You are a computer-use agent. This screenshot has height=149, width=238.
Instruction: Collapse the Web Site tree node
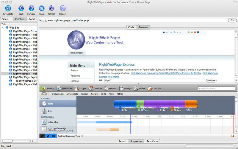tap(3, 28)
